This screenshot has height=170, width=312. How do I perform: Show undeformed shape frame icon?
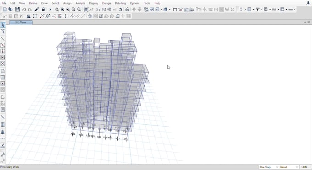(x=175, y=9)
